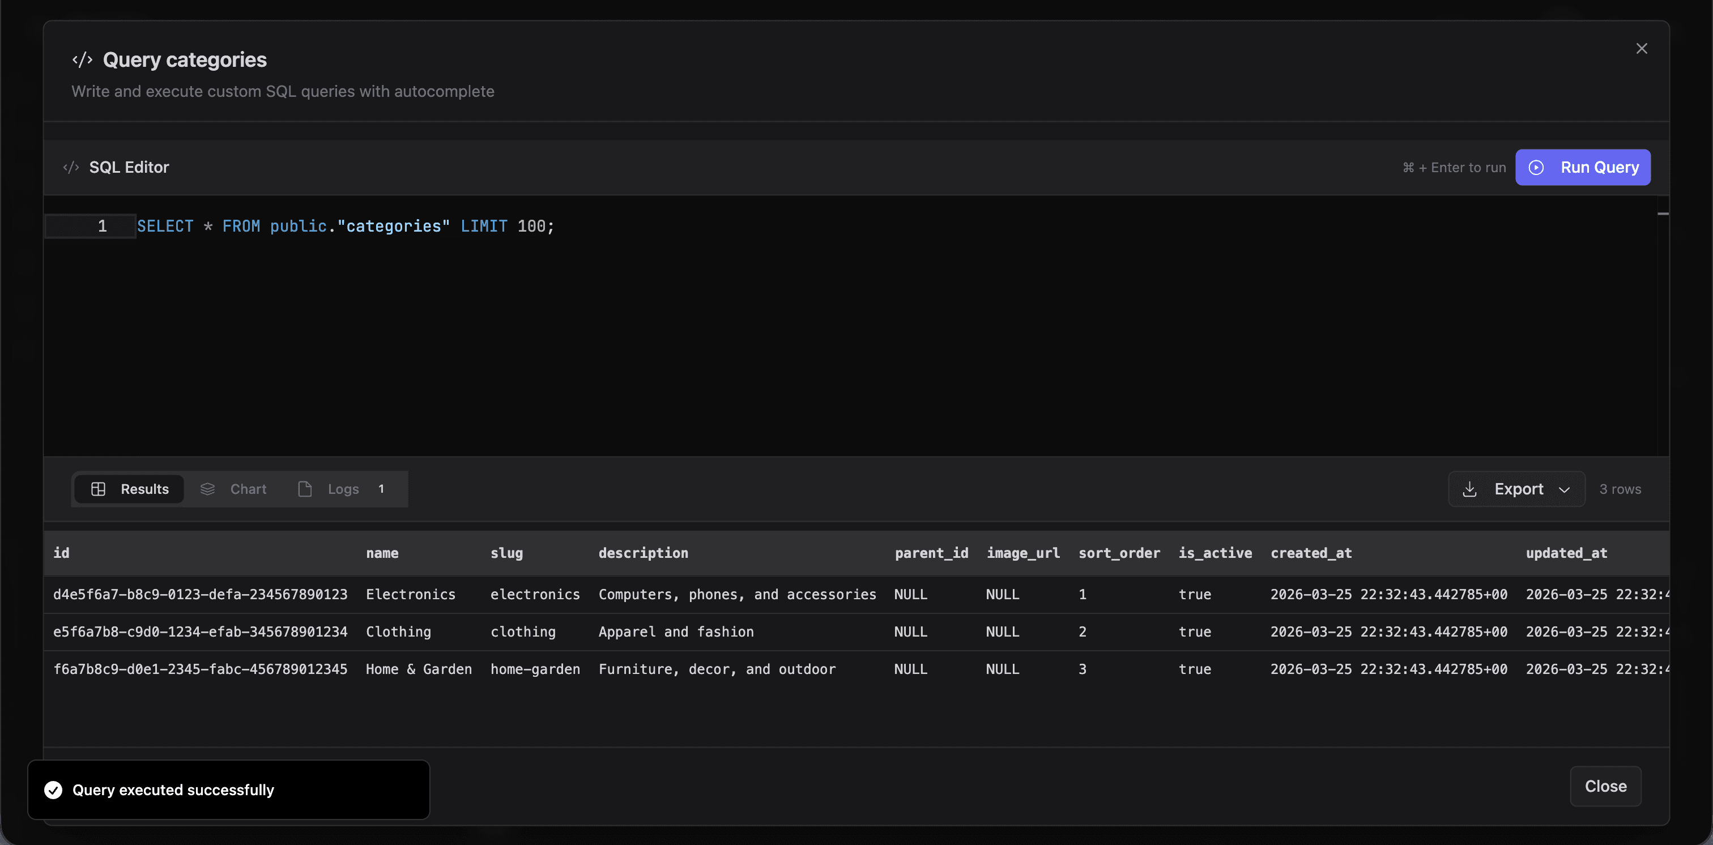Click the Logs count badge showing 1
Image resolution: width=1713 pixels, height=845 pixels.
click(382, 489)
